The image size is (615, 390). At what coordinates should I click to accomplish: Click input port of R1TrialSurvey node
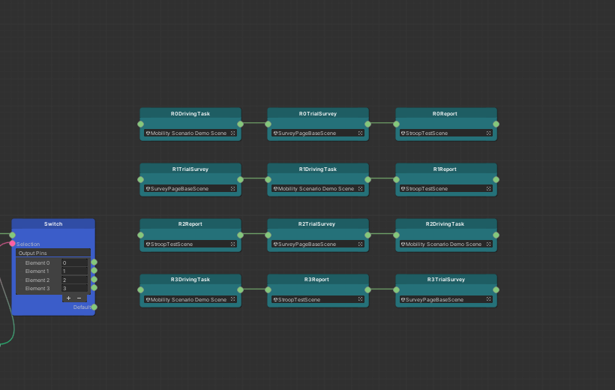(x=140, y=180)
